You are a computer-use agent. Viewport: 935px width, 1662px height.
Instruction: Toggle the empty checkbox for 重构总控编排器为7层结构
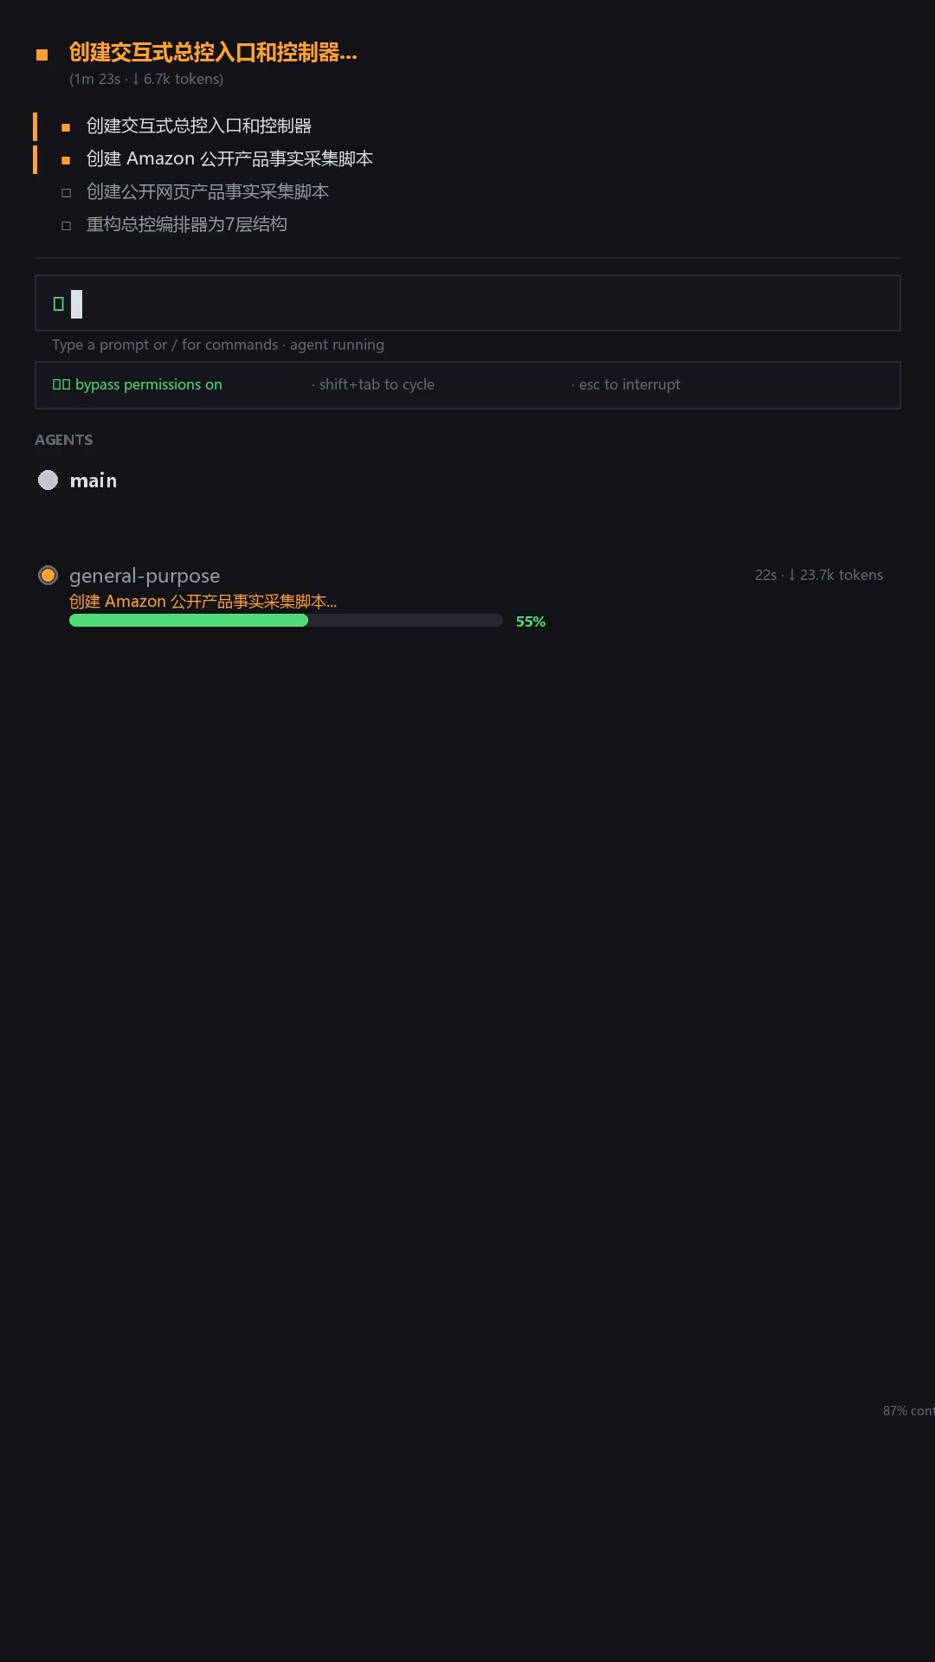[66, 226]
